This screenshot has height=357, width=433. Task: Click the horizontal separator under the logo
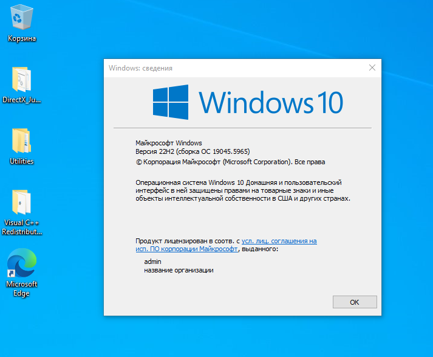pyautogui.click(x=242, y=128)
